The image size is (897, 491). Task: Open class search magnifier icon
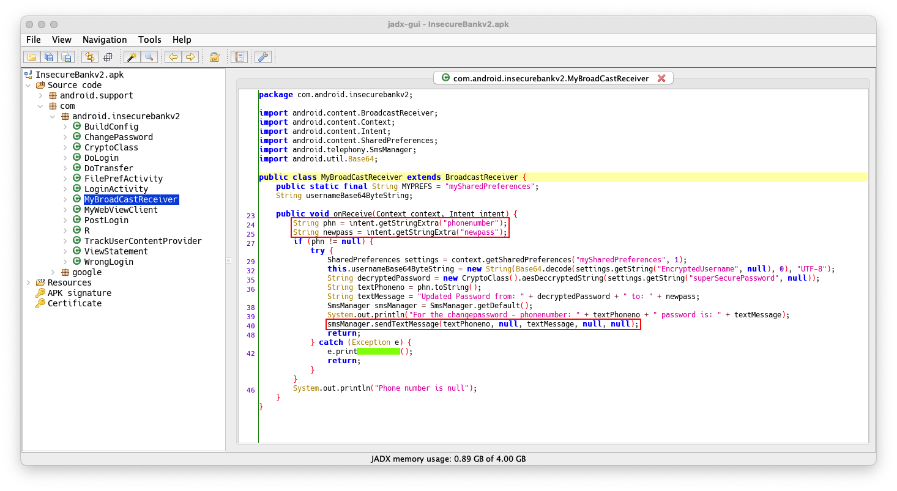tap(149, 57)
